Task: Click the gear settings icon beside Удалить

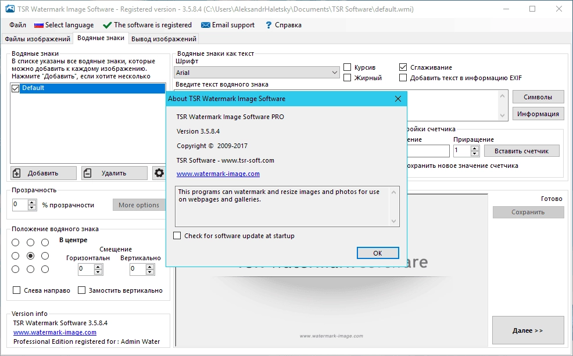Action: point(159,173)
